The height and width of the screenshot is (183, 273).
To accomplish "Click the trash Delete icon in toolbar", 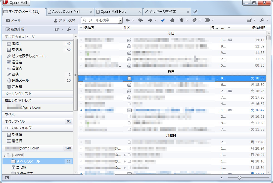I will pos(182,20).
